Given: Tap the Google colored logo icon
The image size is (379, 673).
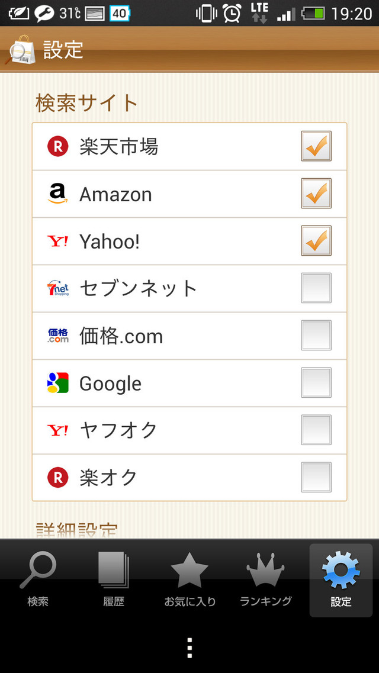Looking at the screenshot, I should tap(58, 383).
